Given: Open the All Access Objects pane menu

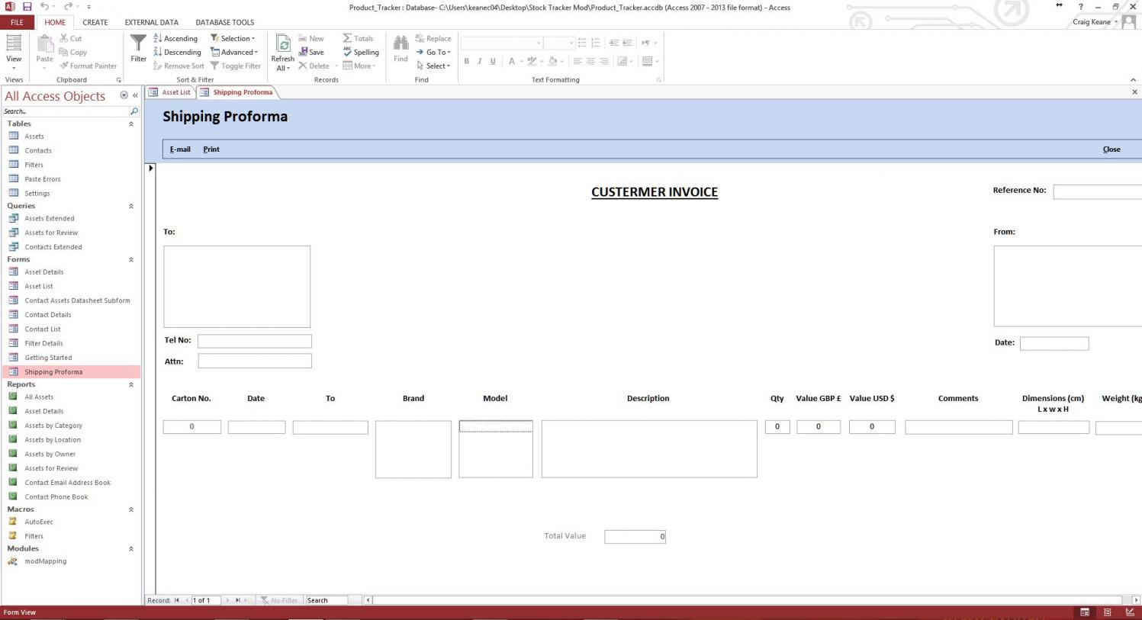Looking at the screenshot, I should 124,95.
